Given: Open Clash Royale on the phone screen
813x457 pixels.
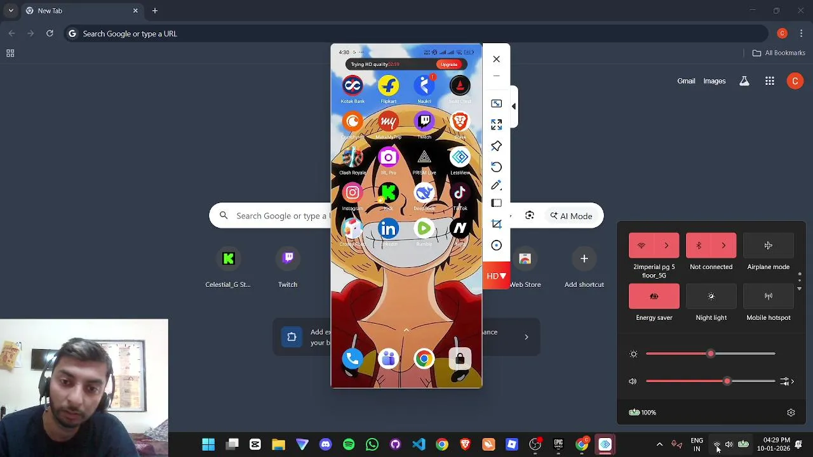Looking at the screenshot, I should click(353, 157).
